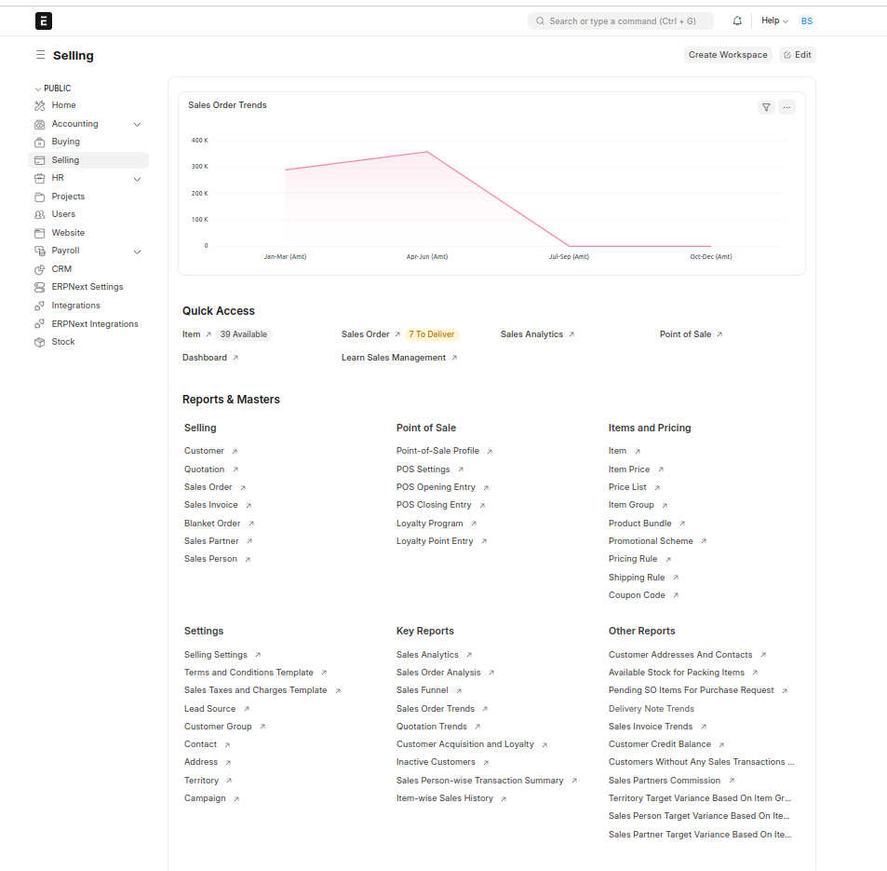Expand the Accounting sidebar section

137,124
